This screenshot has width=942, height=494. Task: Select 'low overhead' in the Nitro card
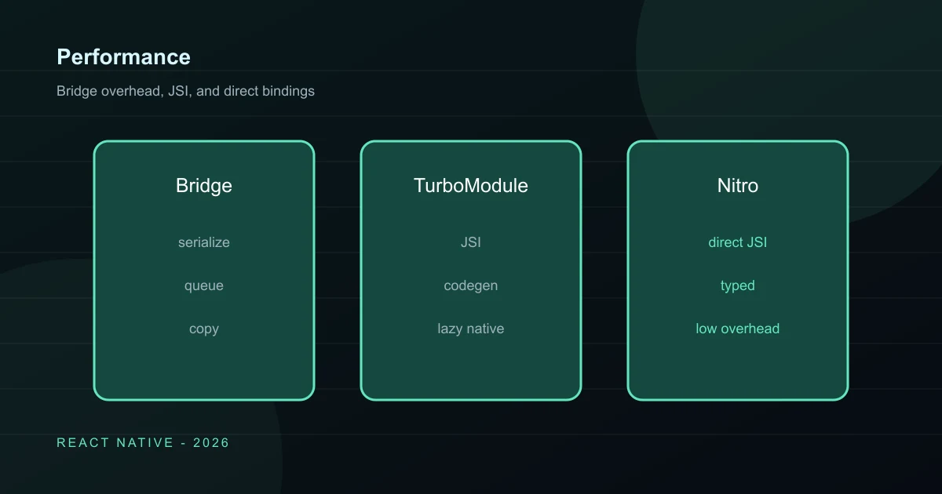click(738, 329)
